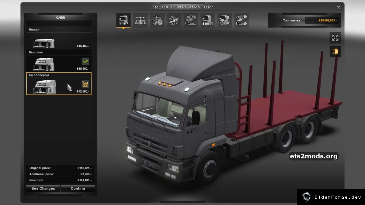Click the CABIN panel header
365x205 pixels.
pyautogui.click(x=61, y=18)
